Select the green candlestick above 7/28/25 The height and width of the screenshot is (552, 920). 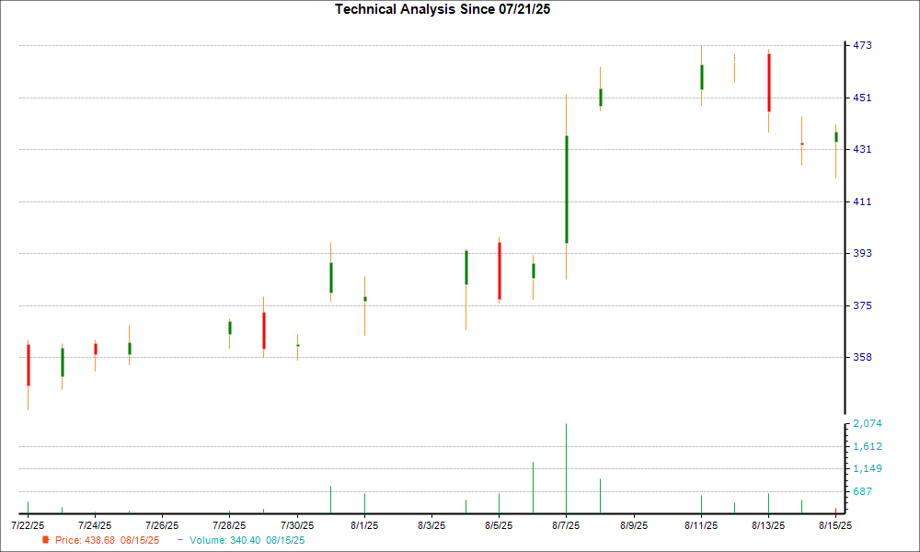[x=230, y=328]
